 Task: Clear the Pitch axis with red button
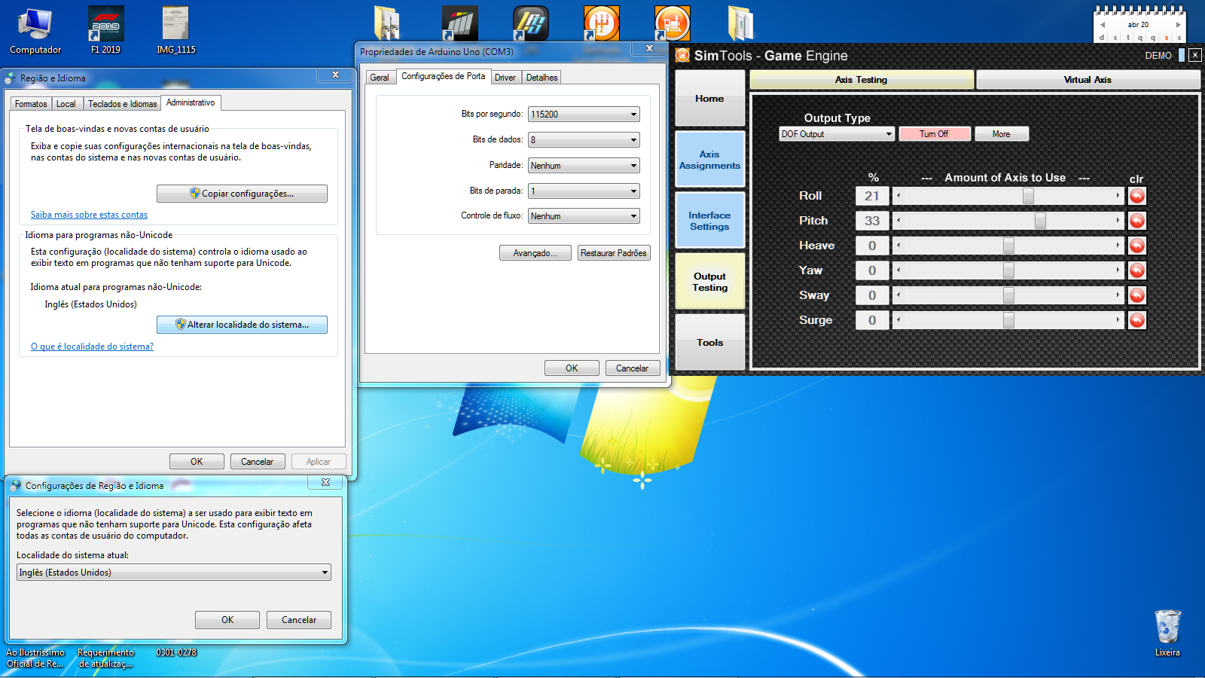(x=1137, y=221)
